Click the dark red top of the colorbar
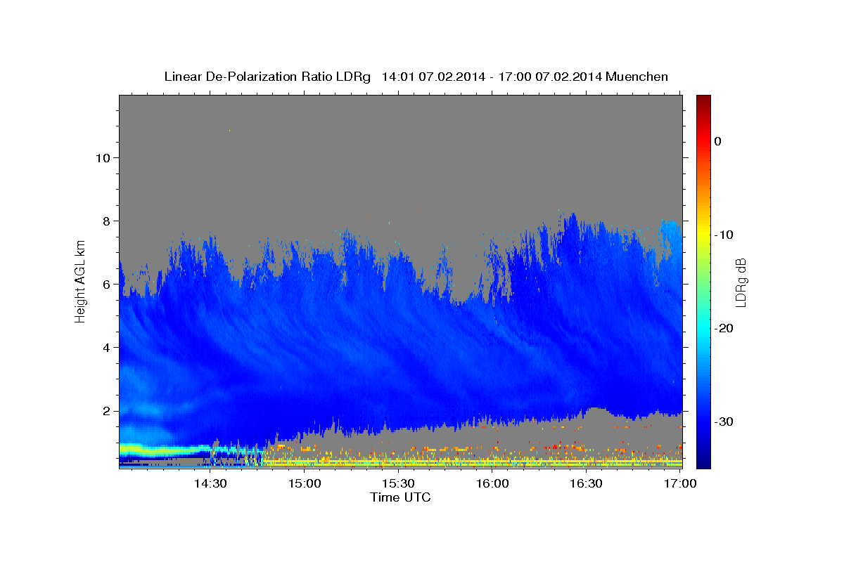The height and width of the screenshot is (562, 844). [703, 100]
